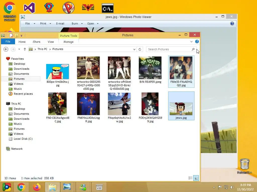Click the network tray icon
Image resolution: width=257 pixels, height=192 pixels.
226,187
